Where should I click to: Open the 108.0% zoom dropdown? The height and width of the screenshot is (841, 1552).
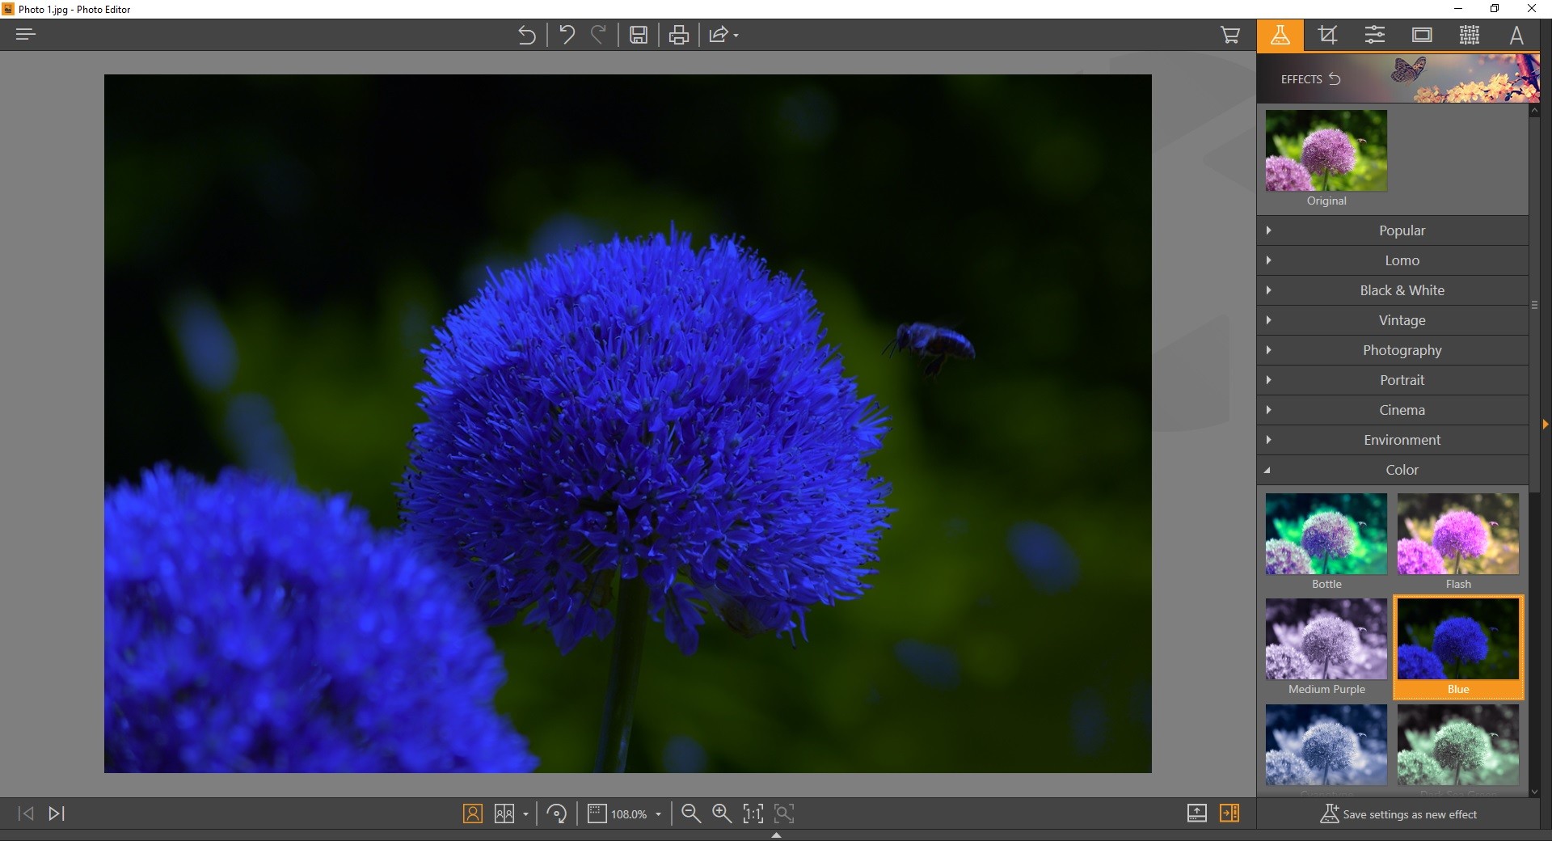pos(659,814)
